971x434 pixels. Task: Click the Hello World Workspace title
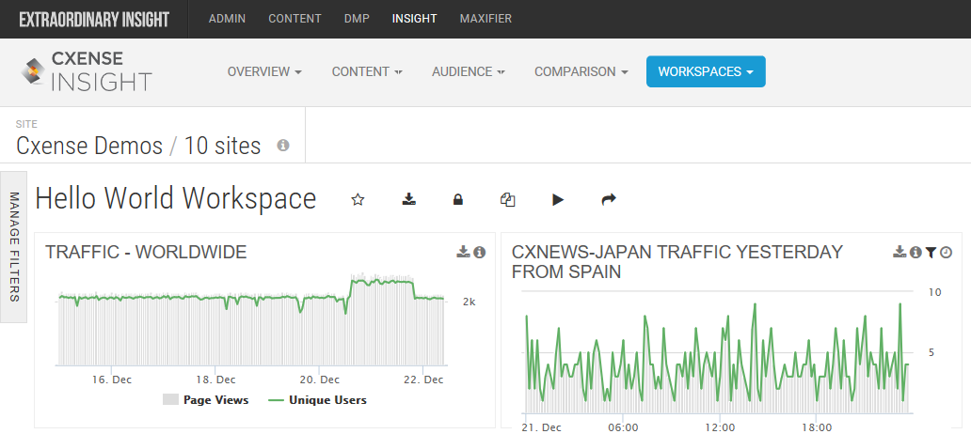click(176, 199)
